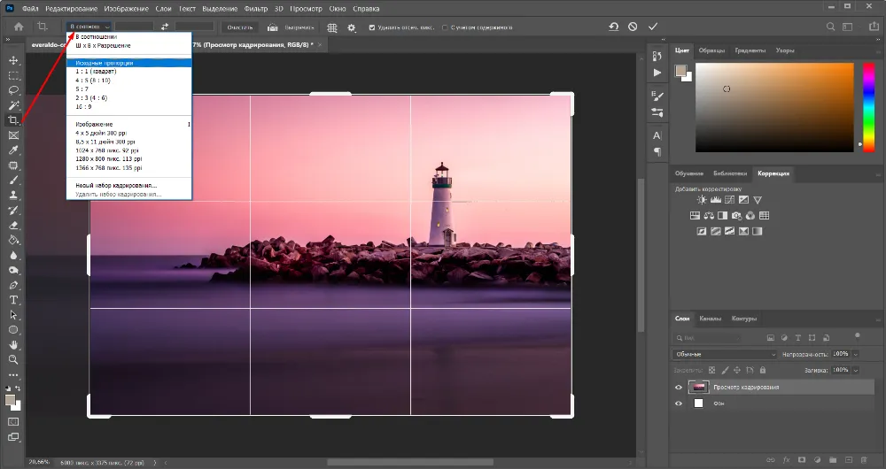Cancel the crop operation icon
This screenshot has height=469, width=886.
click(x=633, y=27)
